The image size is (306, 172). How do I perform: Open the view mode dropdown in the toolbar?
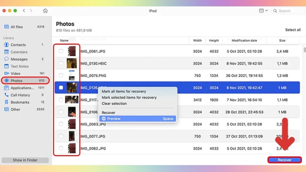pos(263,11)
